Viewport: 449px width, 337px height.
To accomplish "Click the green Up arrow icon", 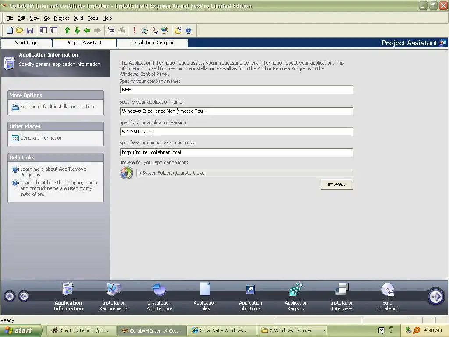I will (x=68, y=30).
